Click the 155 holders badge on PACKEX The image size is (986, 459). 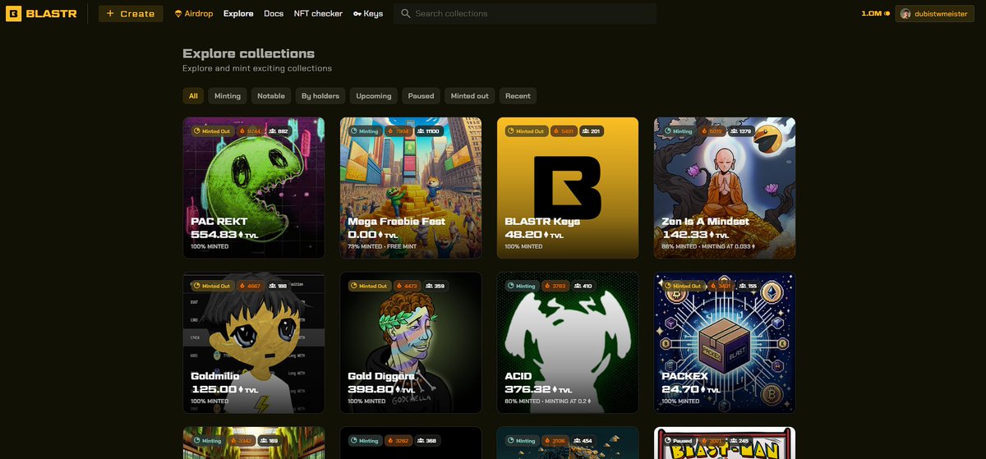749,286
